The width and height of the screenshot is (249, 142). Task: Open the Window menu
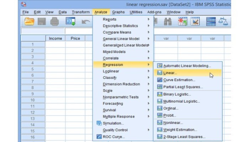(x=174, y=12)
